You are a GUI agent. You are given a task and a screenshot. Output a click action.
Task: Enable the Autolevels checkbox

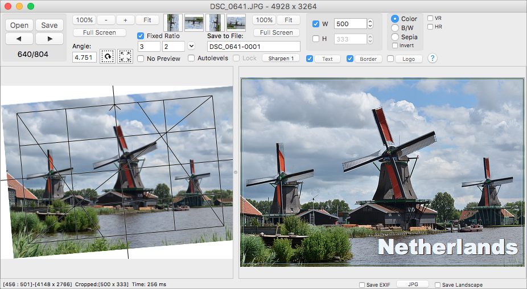pos(191,58)
